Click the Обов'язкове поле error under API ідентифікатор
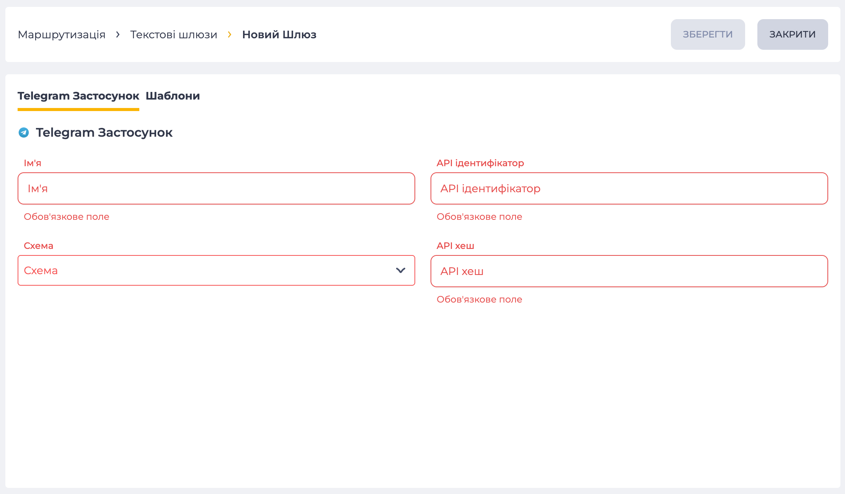Viewport: 845px width, 494px height. [480, 217]
